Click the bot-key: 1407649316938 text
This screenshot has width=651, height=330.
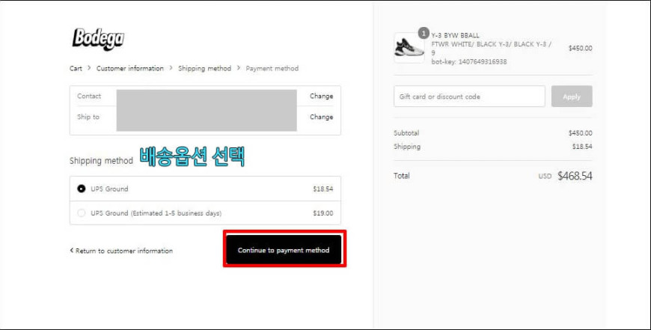(468, 62)
